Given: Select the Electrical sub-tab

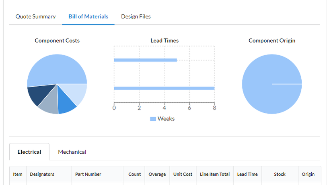Looking at the screenshot, I should 29,152.
